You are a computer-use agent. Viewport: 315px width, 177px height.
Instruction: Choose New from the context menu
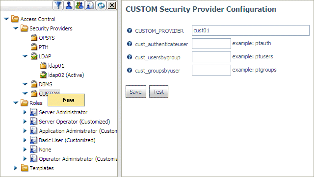pyautogui.click(x=66, y=100)
